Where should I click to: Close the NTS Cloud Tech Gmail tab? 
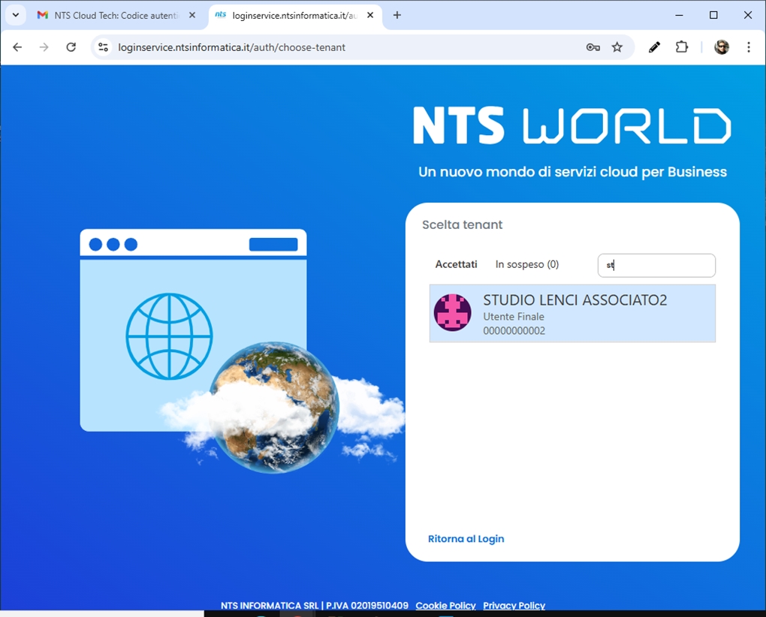pyautogui.click(x=192, y=15)
